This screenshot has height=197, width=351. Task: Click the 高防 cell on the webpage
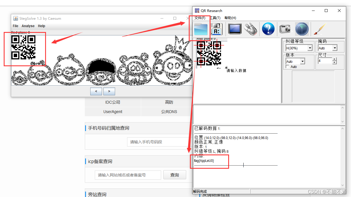169,102
